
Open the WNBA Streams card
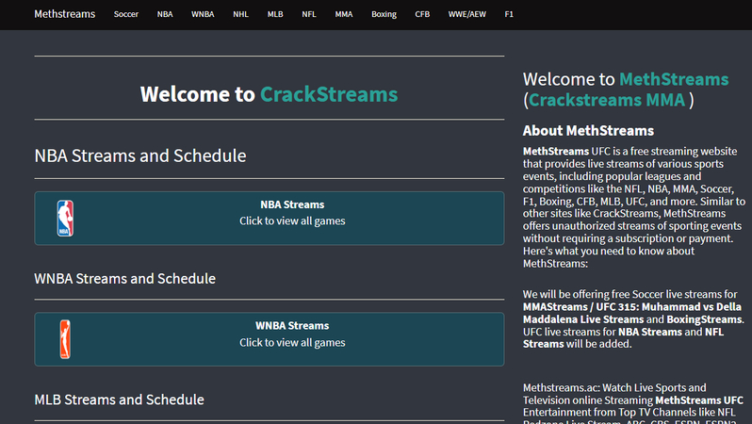270,339
